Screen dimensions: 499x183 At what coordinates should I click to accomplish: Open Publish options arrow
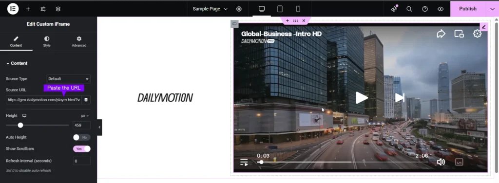(x=492, y=9)
